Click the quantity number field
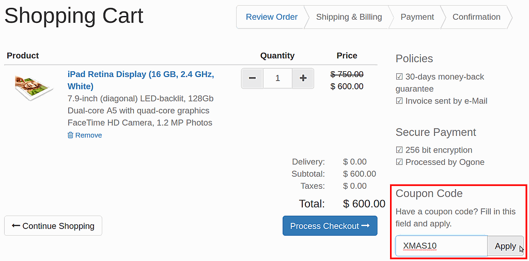The width and height of the screenshot is (529, 261). tap(277, 78)
